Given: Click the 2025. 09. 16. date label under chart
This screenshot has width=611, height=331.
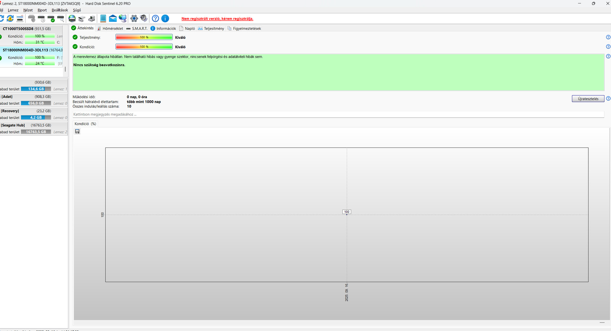Looking at the screenshot, I should click(346, 292).
